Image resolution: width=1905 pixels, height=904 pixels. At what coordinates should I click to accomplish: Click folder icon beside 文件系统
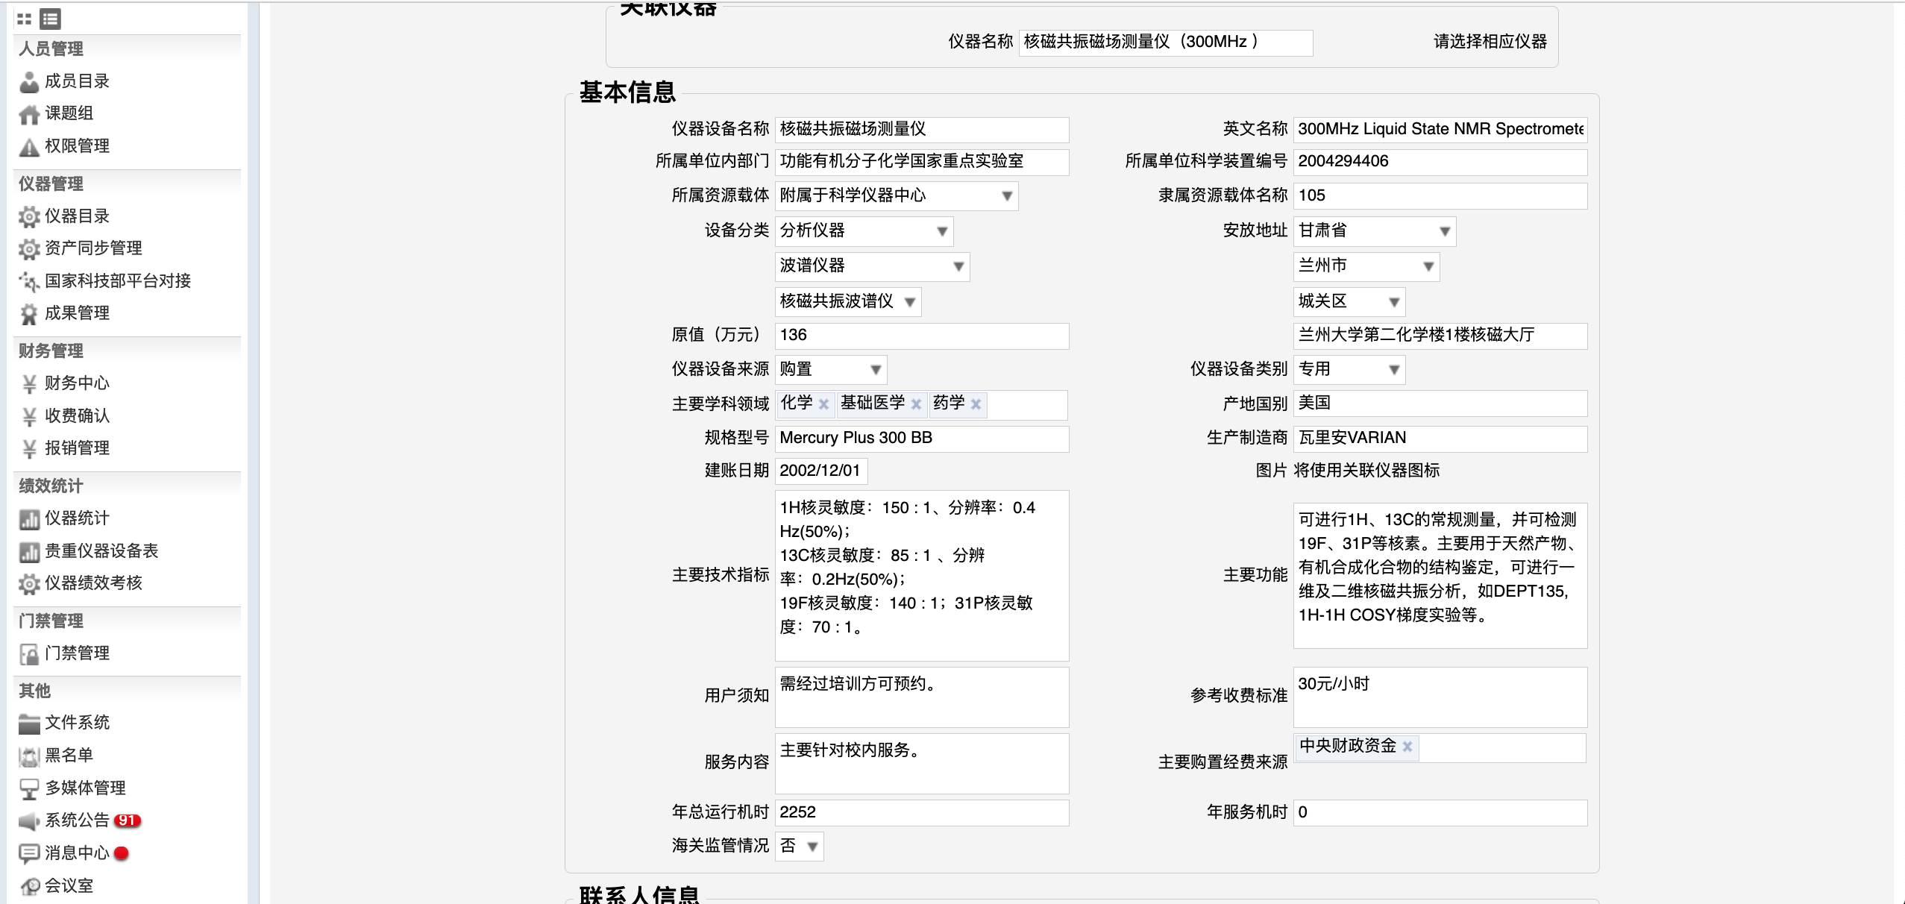point(29,723)
